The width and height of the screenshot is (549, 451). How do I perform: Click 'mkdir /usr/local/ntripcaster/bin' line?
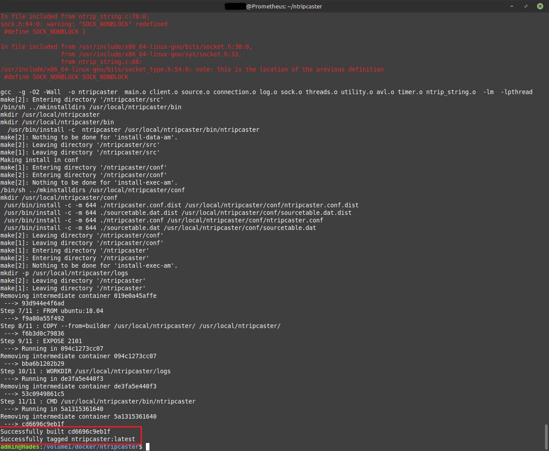click(x=57, y=122)
